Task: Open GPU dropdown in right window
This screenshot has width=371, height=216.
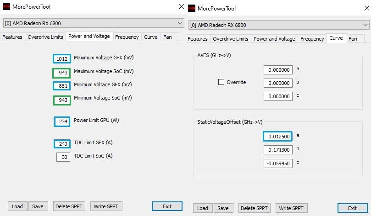Action: 279,25
